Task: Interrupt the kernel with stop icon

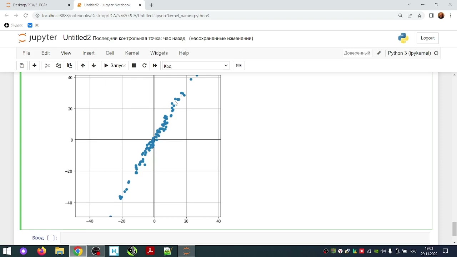Action: click(x=134, y=66)
